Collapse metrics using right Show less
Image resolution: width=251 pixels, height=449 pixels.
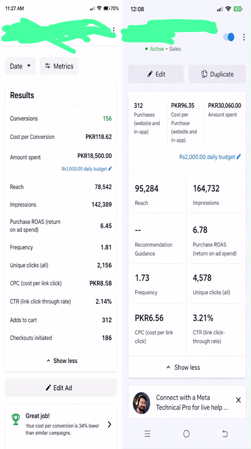[183, 367]
